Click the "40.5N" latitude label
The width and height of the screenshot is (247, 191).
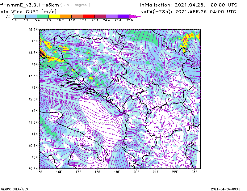pyautogui.click(x=33, y=146)
